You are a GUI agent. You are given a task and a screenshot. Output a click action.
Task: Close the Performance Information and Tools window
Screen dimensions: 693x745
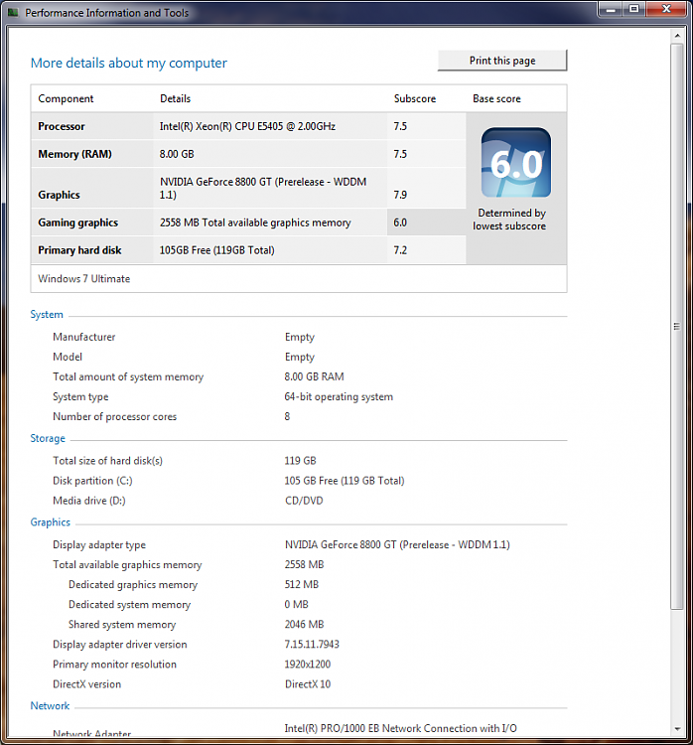[666, 9]
